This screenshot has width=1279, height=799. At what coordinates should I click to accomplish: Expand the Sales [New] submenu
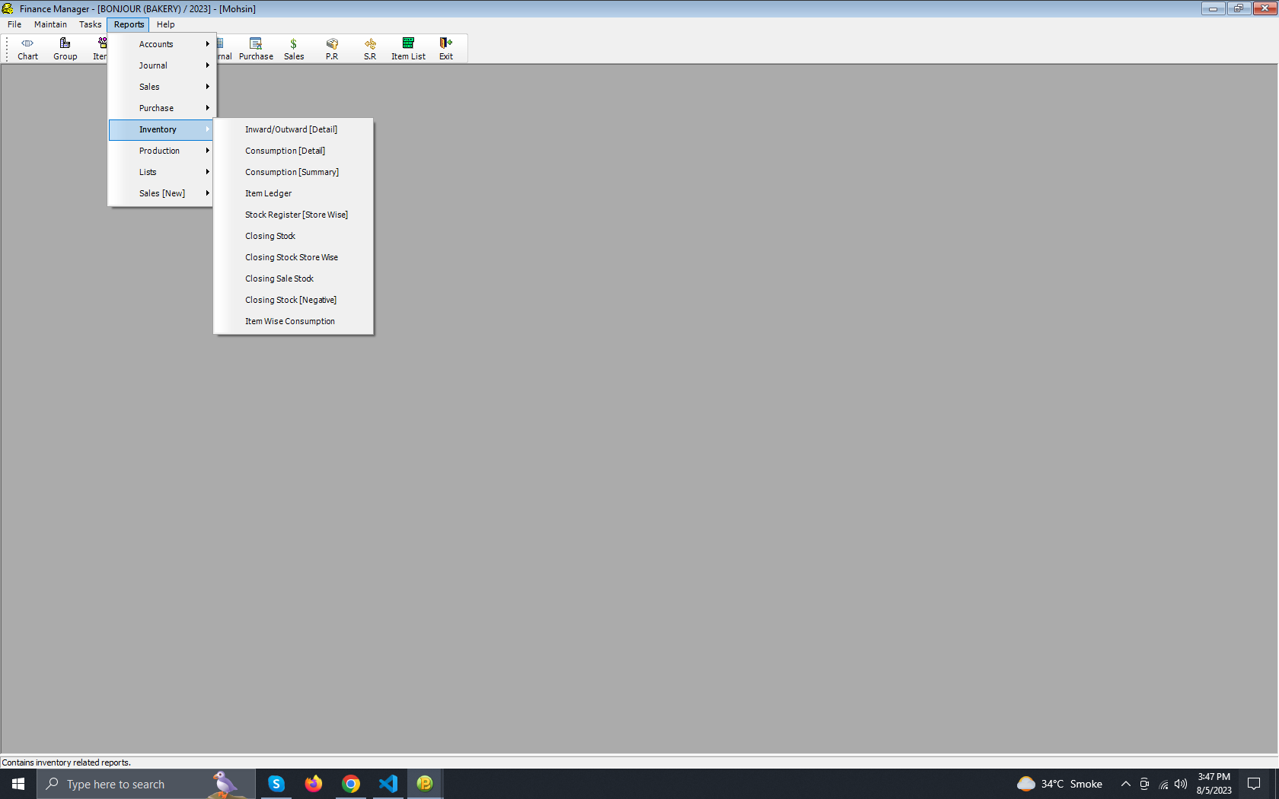161,193
